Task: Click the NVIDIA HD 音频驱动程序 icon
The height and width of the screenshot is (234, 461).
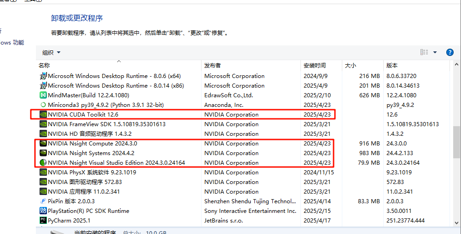Action: click(43, 134)
